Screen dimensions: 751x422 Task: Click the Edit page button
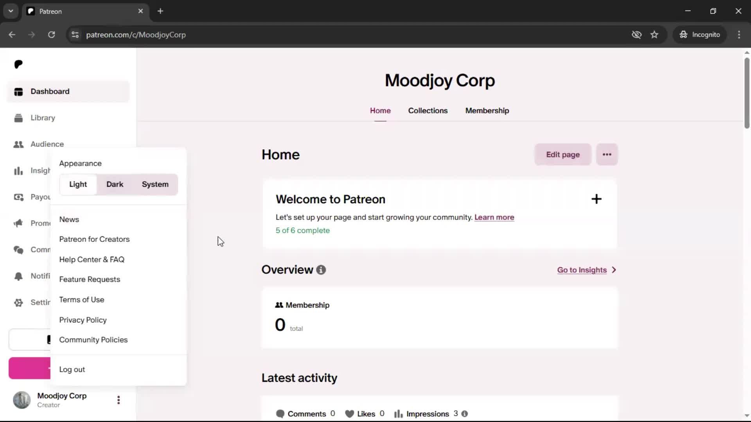(x=563, y=155)
